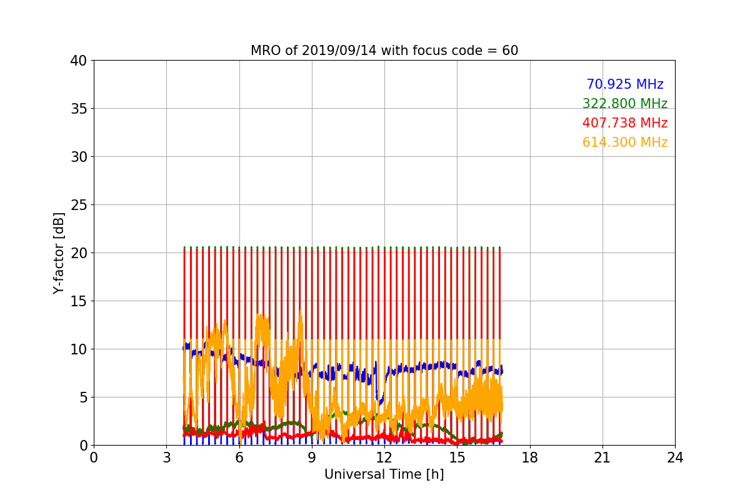Click the y-axis tick label '35'

click(79, 109)
